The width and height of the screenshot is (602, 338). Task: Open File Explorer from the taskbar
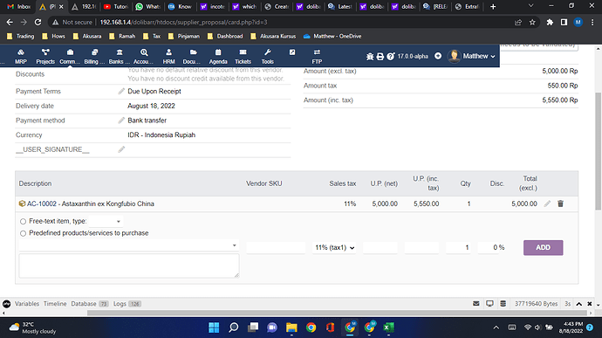[x=291, y=328]
